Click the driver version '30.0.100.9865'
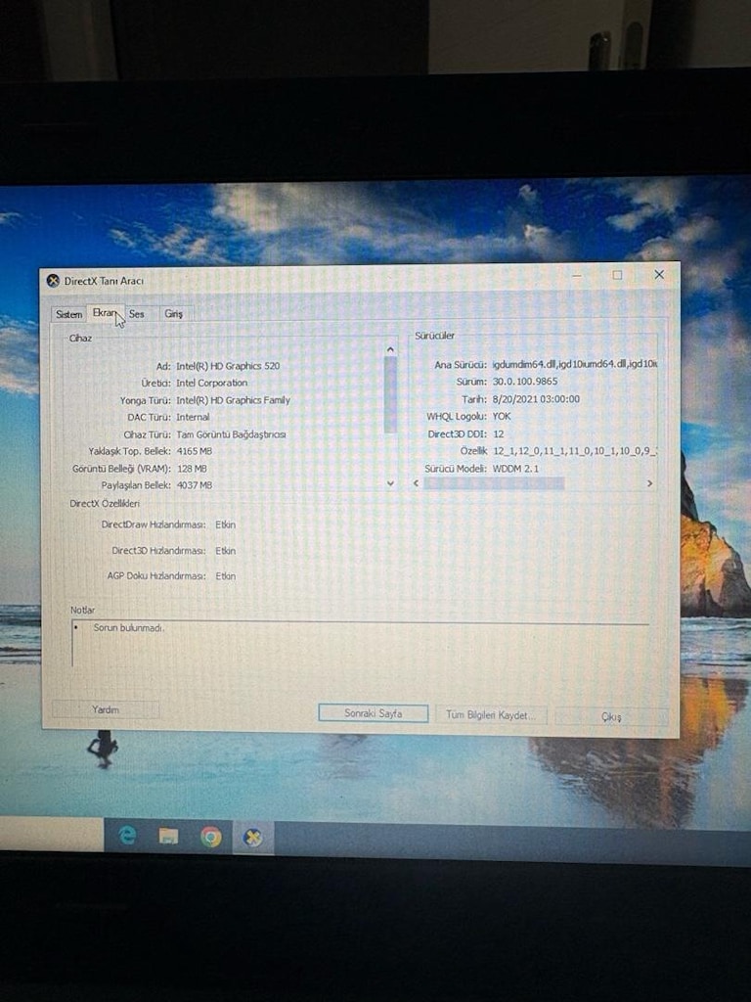 click(x=525, y=381)
